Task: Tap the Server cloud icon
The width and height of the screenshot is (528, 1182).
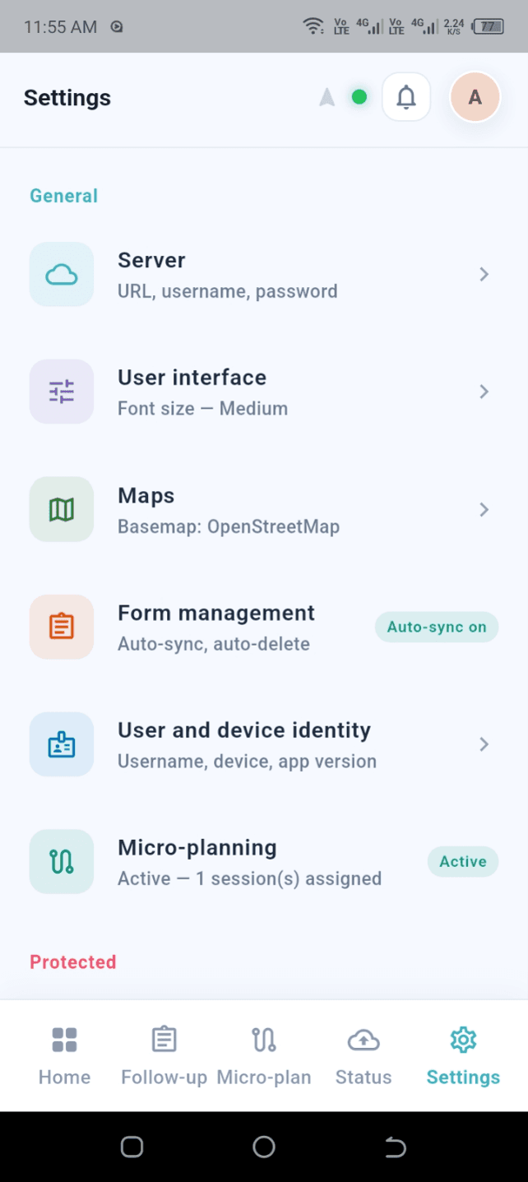Action: click(62, 275)
